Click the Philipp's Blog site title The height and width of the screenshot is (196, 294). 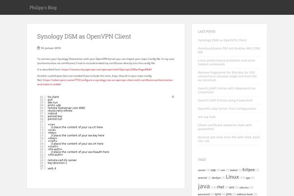click(43, 8)
